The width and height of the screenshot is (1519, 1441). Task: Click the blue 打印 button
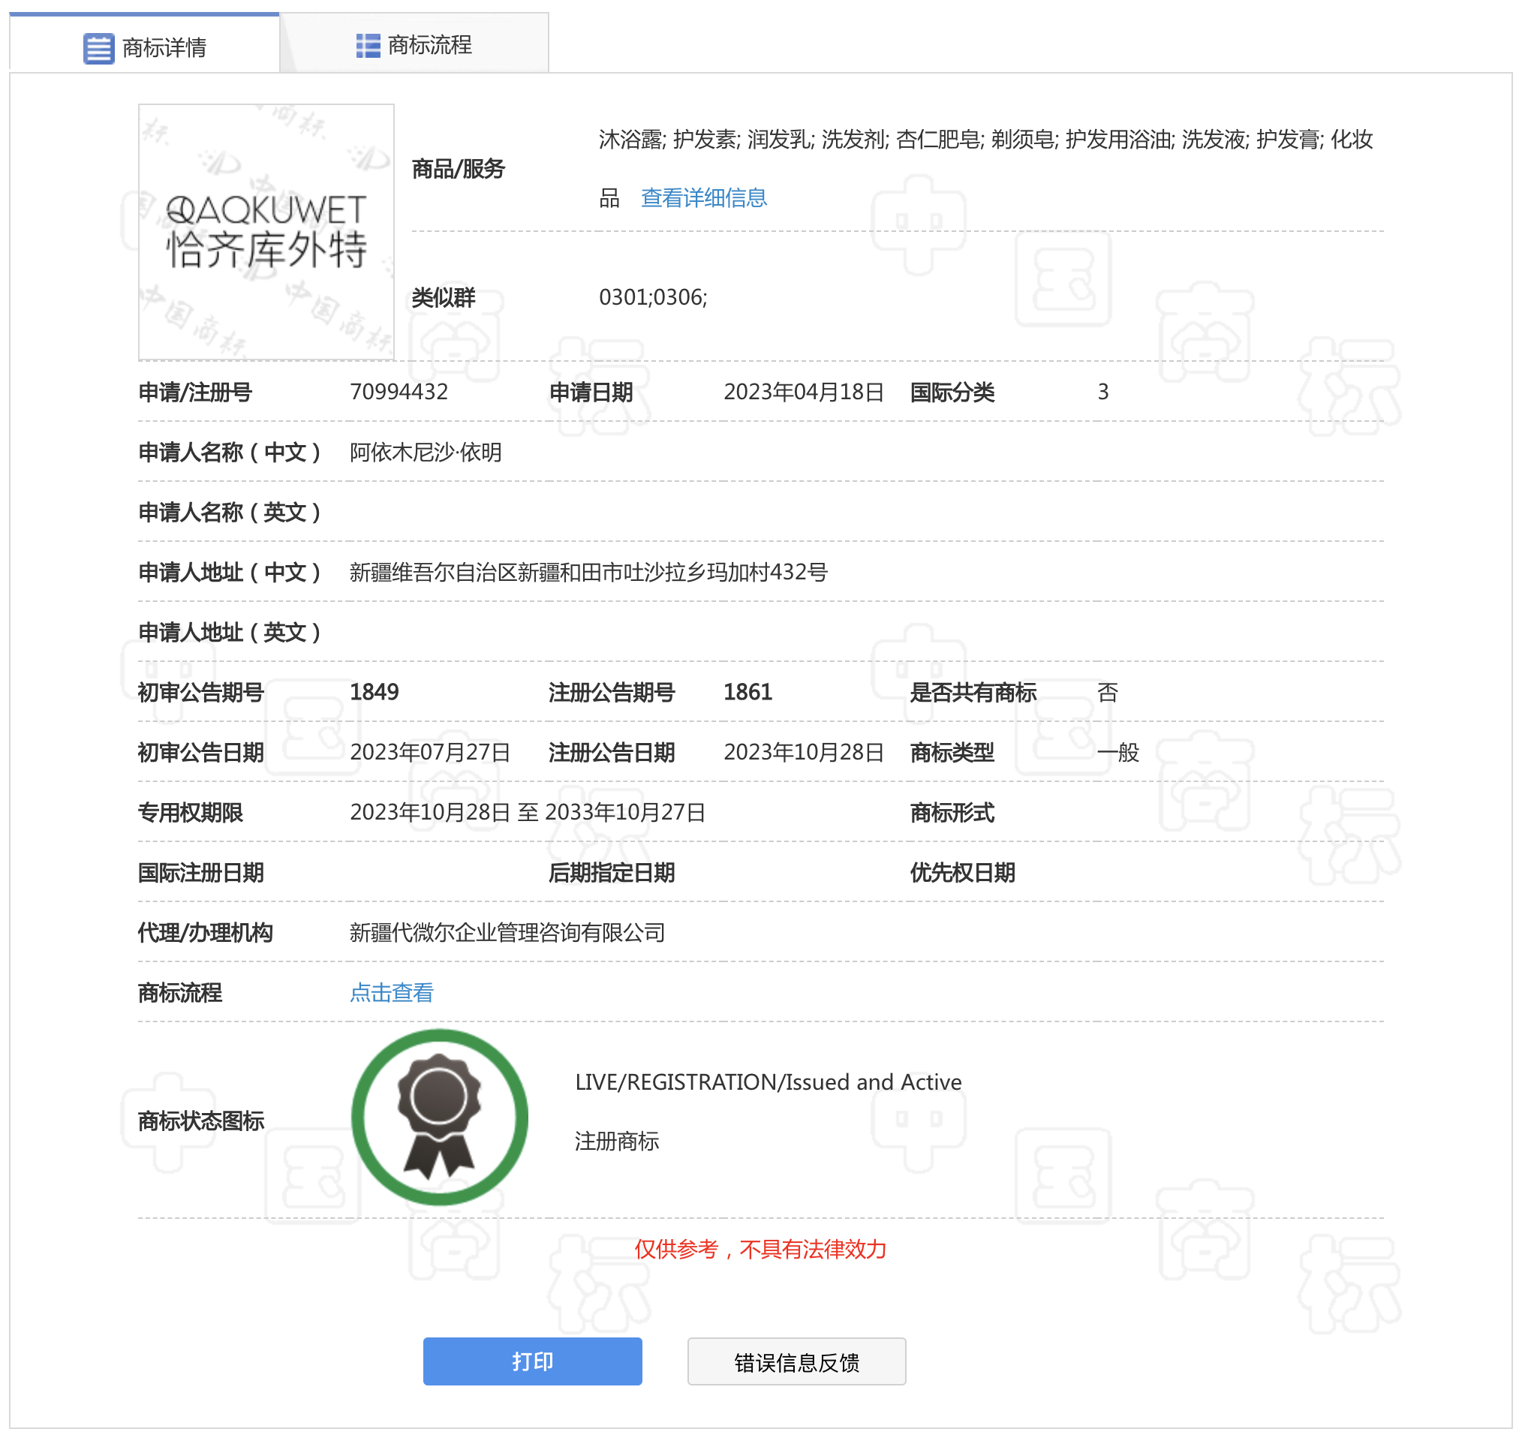[x=532, y=1361]
